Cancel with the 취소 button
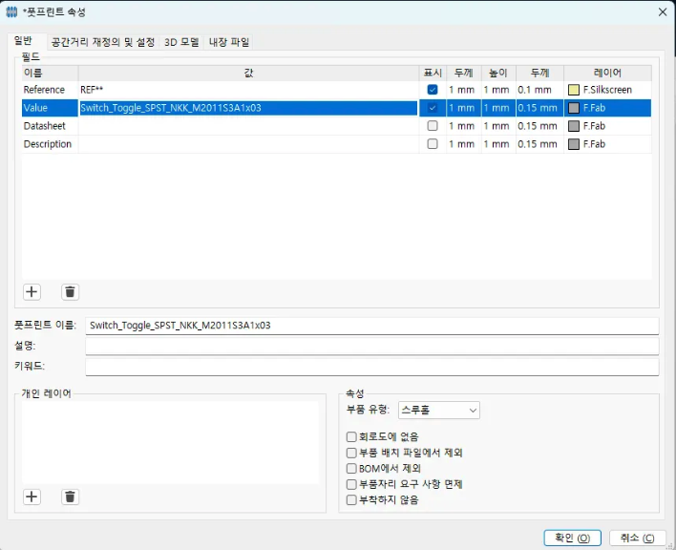The width and height of the screenshot is (676, 550). click(x=637, y=538)
